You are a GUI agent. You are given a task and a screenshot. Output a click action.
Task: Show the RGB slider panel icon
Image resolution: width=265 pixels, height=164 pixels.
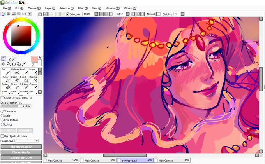[8, 14]
